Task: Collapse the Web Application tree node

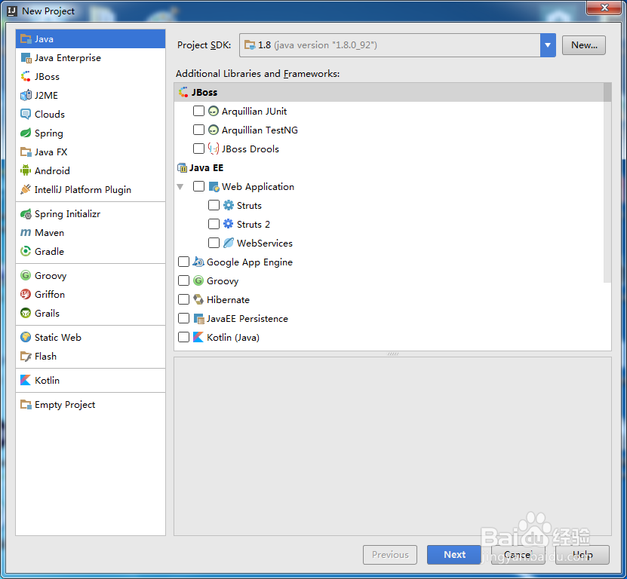Action: tap(180, 187)
